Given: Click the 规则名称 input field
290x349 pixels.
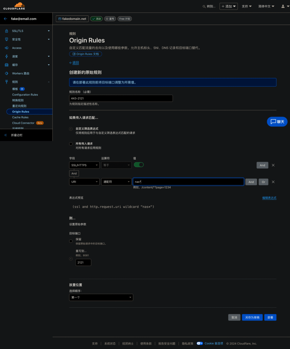Looking at the screenshot, I should tap(121, 98).
